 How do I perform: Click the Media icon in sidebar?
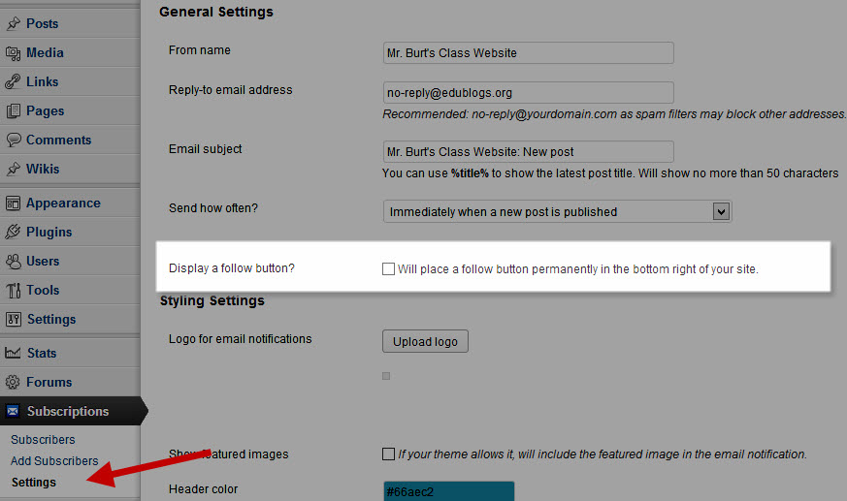[13, 52]
